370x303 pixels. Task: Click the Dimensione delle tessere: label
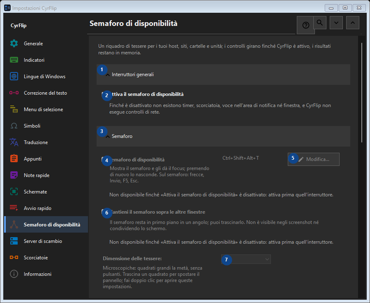(132, 259)
